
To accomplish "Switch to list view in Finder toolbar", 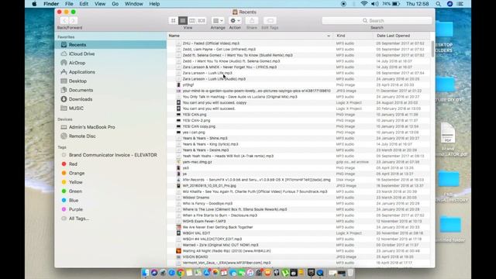I will point(183,21).
